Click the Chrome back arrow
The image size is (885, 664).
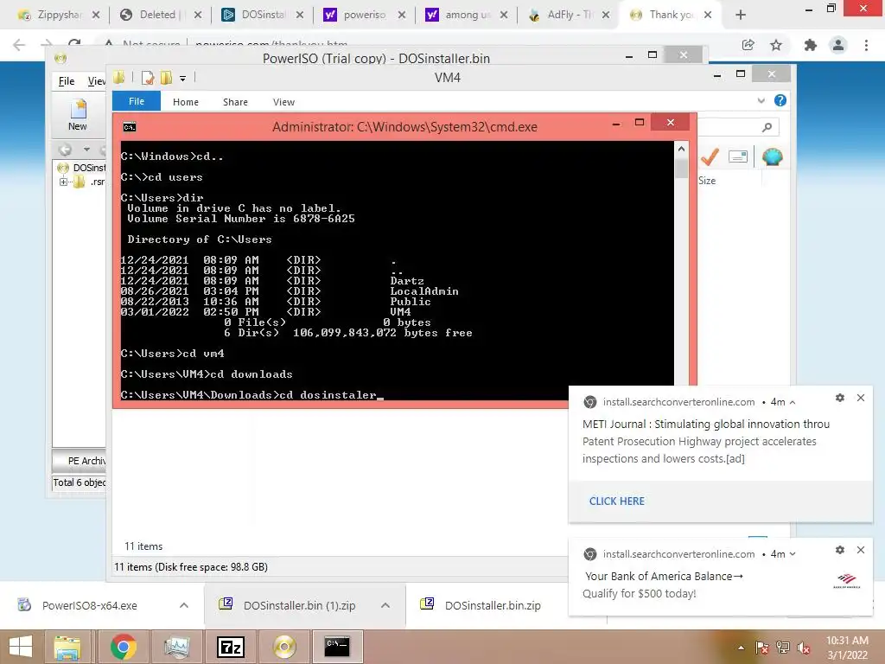point(19,45)
